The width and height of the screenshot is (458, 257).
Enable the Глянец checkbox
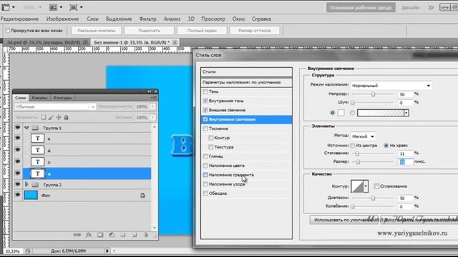[205, 156]
